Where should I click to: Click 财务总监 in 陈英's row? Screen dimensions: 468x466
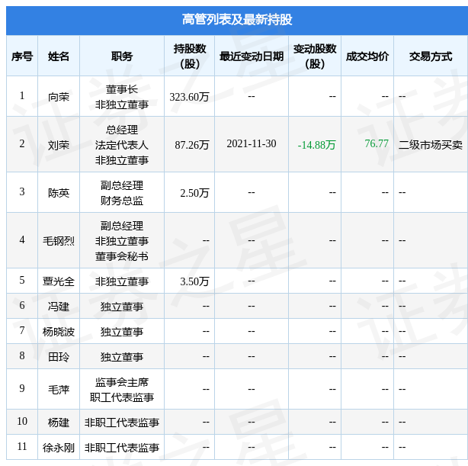click(122, 201)
